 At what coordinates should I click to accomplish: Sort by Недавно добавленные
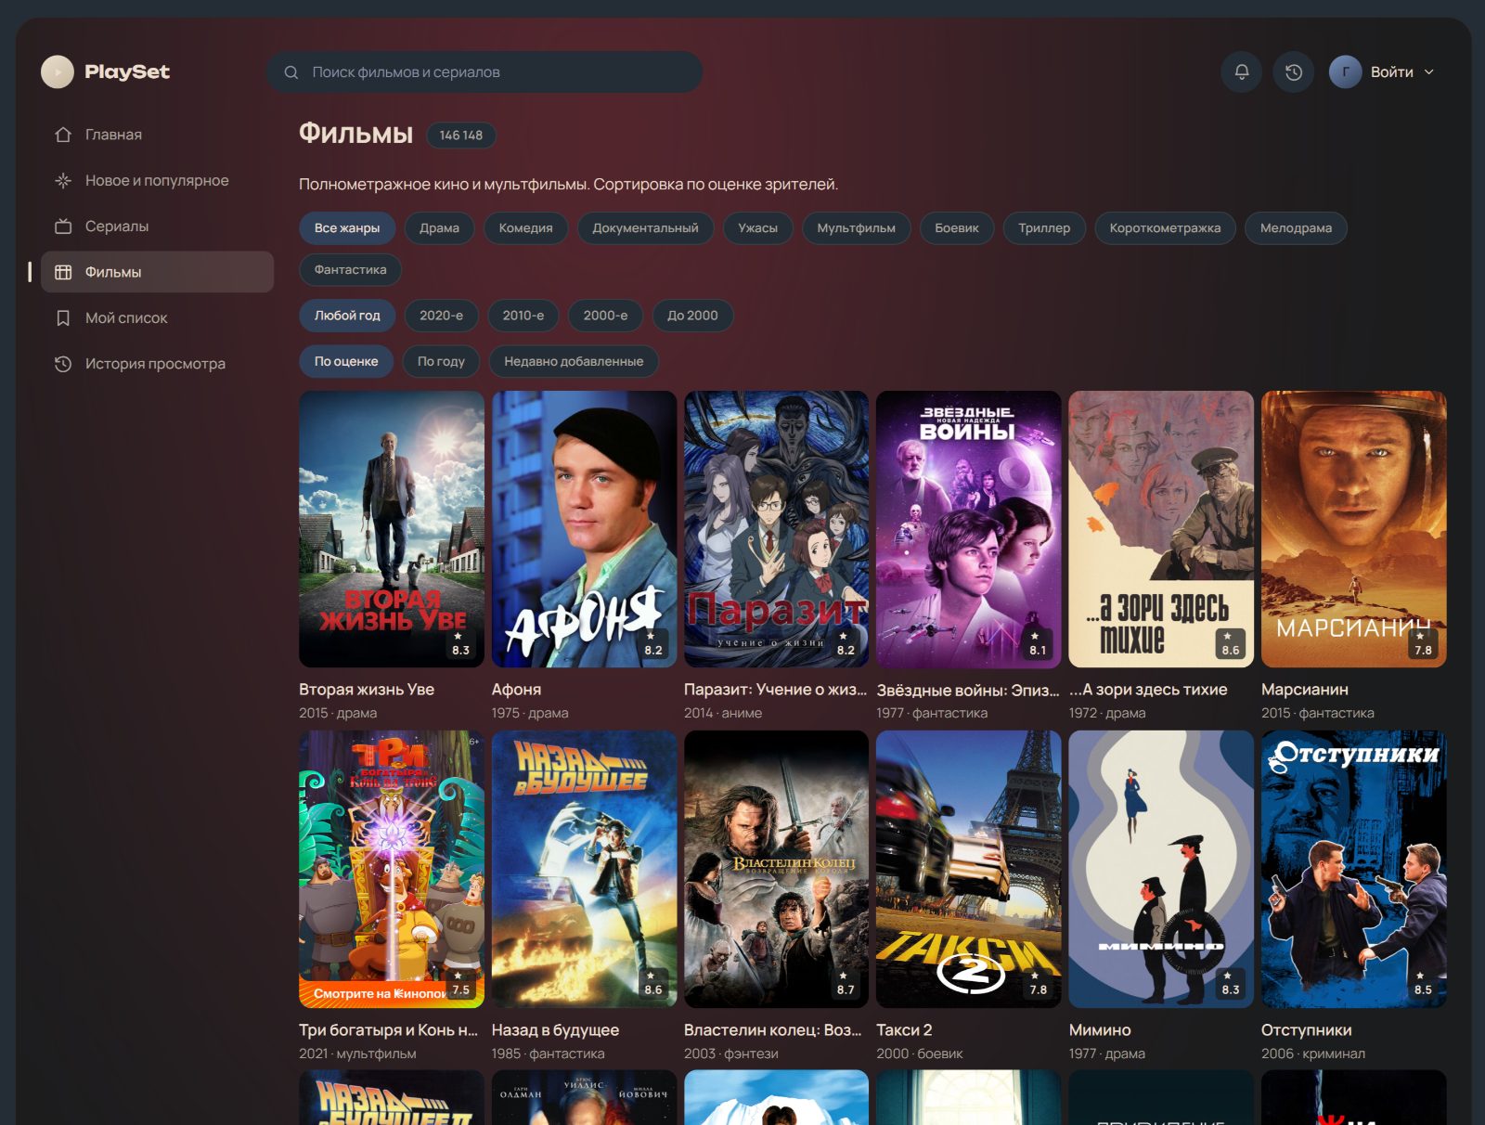[x=574, y=362]
